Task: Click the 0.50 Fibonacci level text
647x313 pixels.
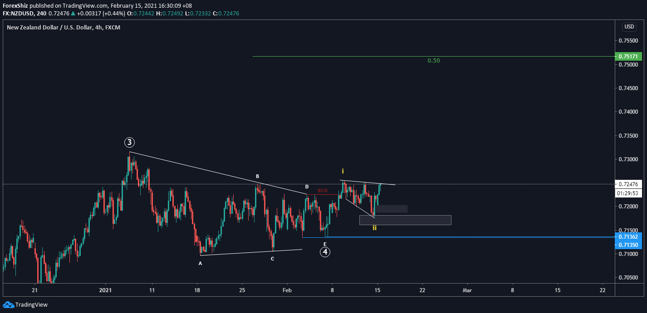Action: point(433,60)
